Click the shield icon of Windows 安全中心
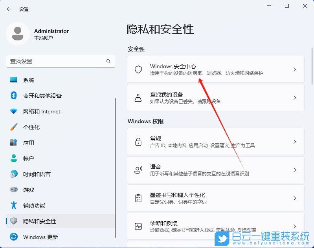 click(138, 69)
